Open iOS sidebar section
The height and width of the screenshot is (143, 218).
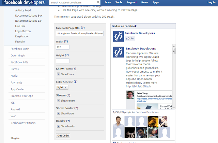[13, 103]
